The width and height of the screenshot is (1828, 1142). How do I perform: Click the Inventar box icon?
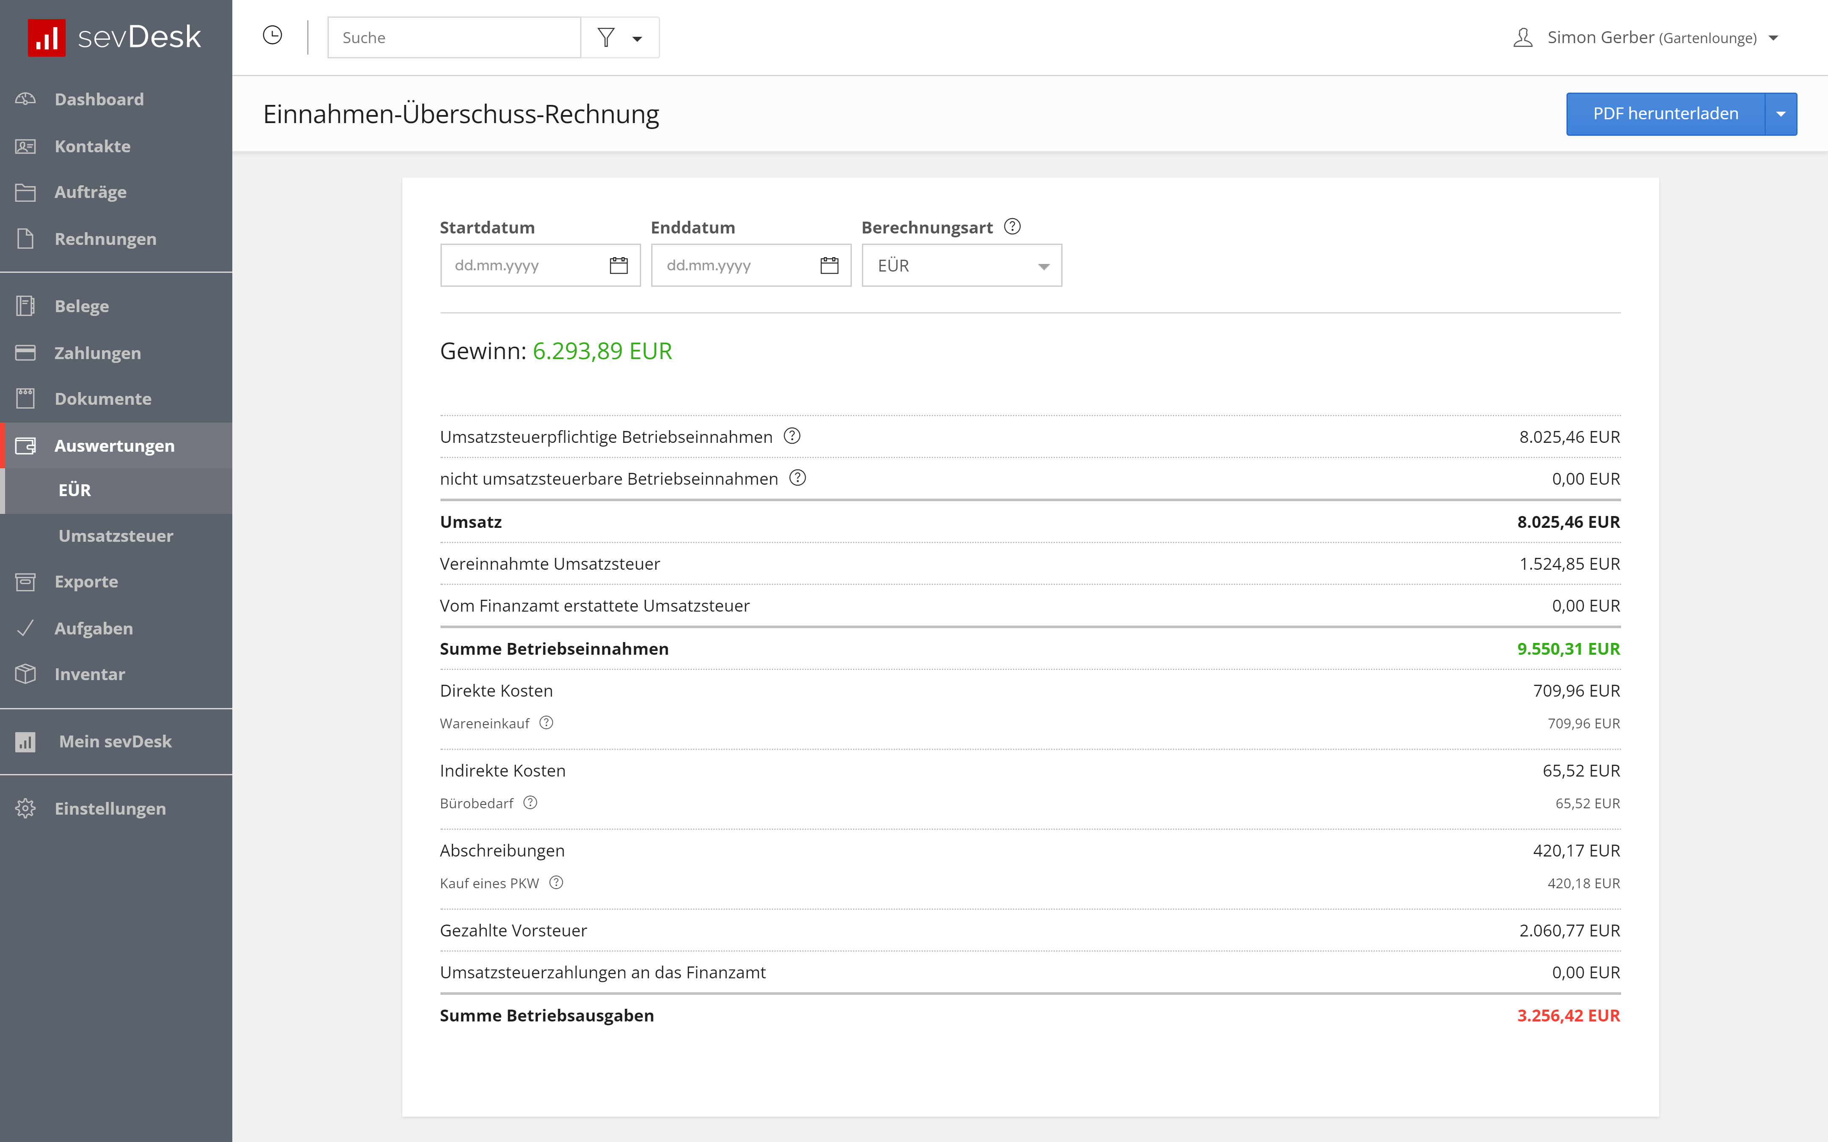tap(25, 674)
